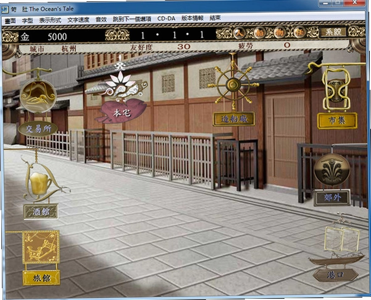
Task: Open the 文字速度 menu
Action: click(x=78, y=20)
